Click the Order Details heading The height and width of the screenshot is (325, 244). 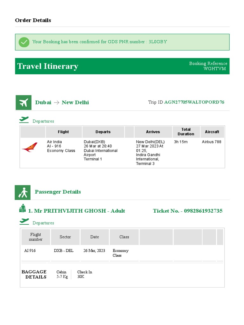coord(33,20)
